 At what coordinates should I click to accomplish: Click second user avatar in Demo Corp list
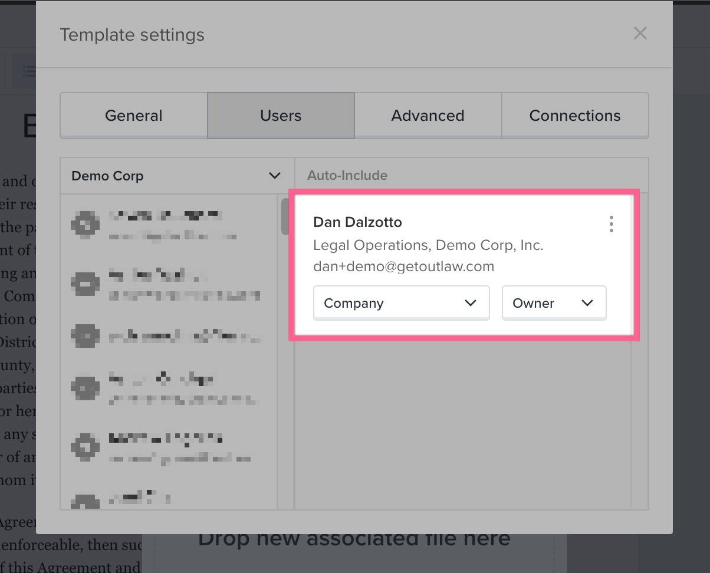click(86, 284)
